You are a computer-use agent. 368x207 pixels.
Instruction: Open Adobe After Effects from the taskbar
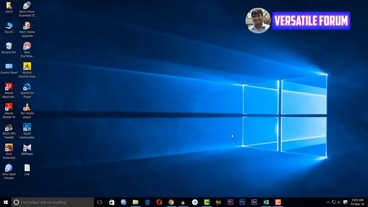(x=254, y=202)
